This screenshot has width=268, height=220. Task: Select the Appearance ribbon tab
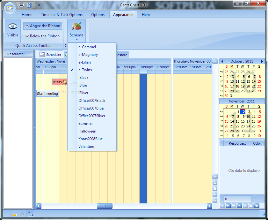tap(123, 15)
